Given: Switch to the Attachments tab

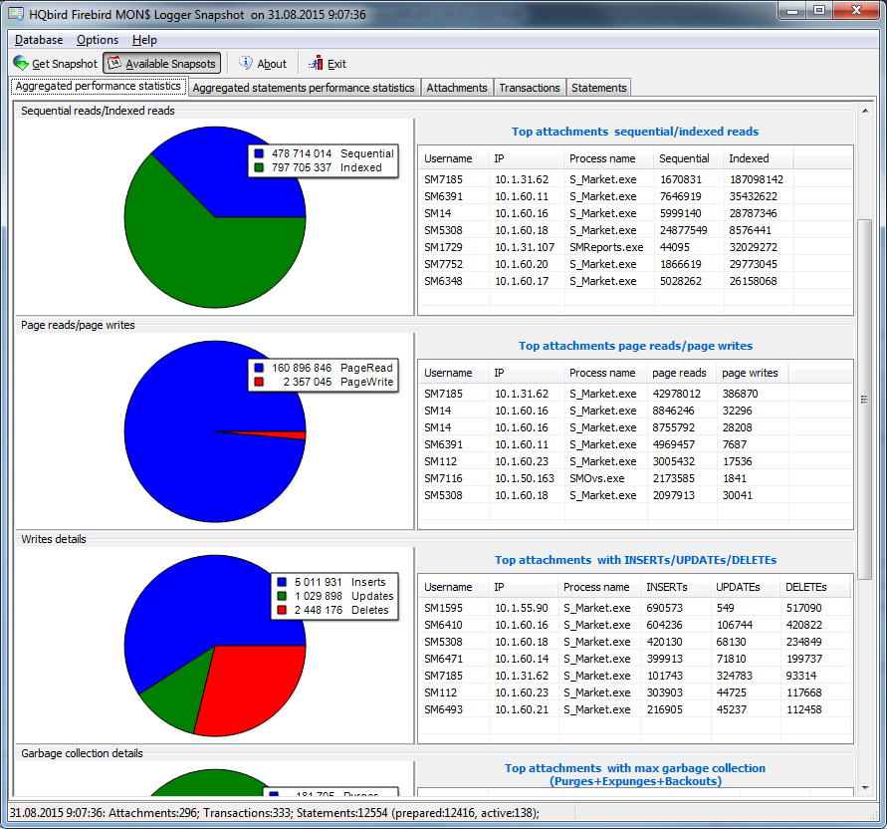Looking at the screenshot, I should (457, 88).
